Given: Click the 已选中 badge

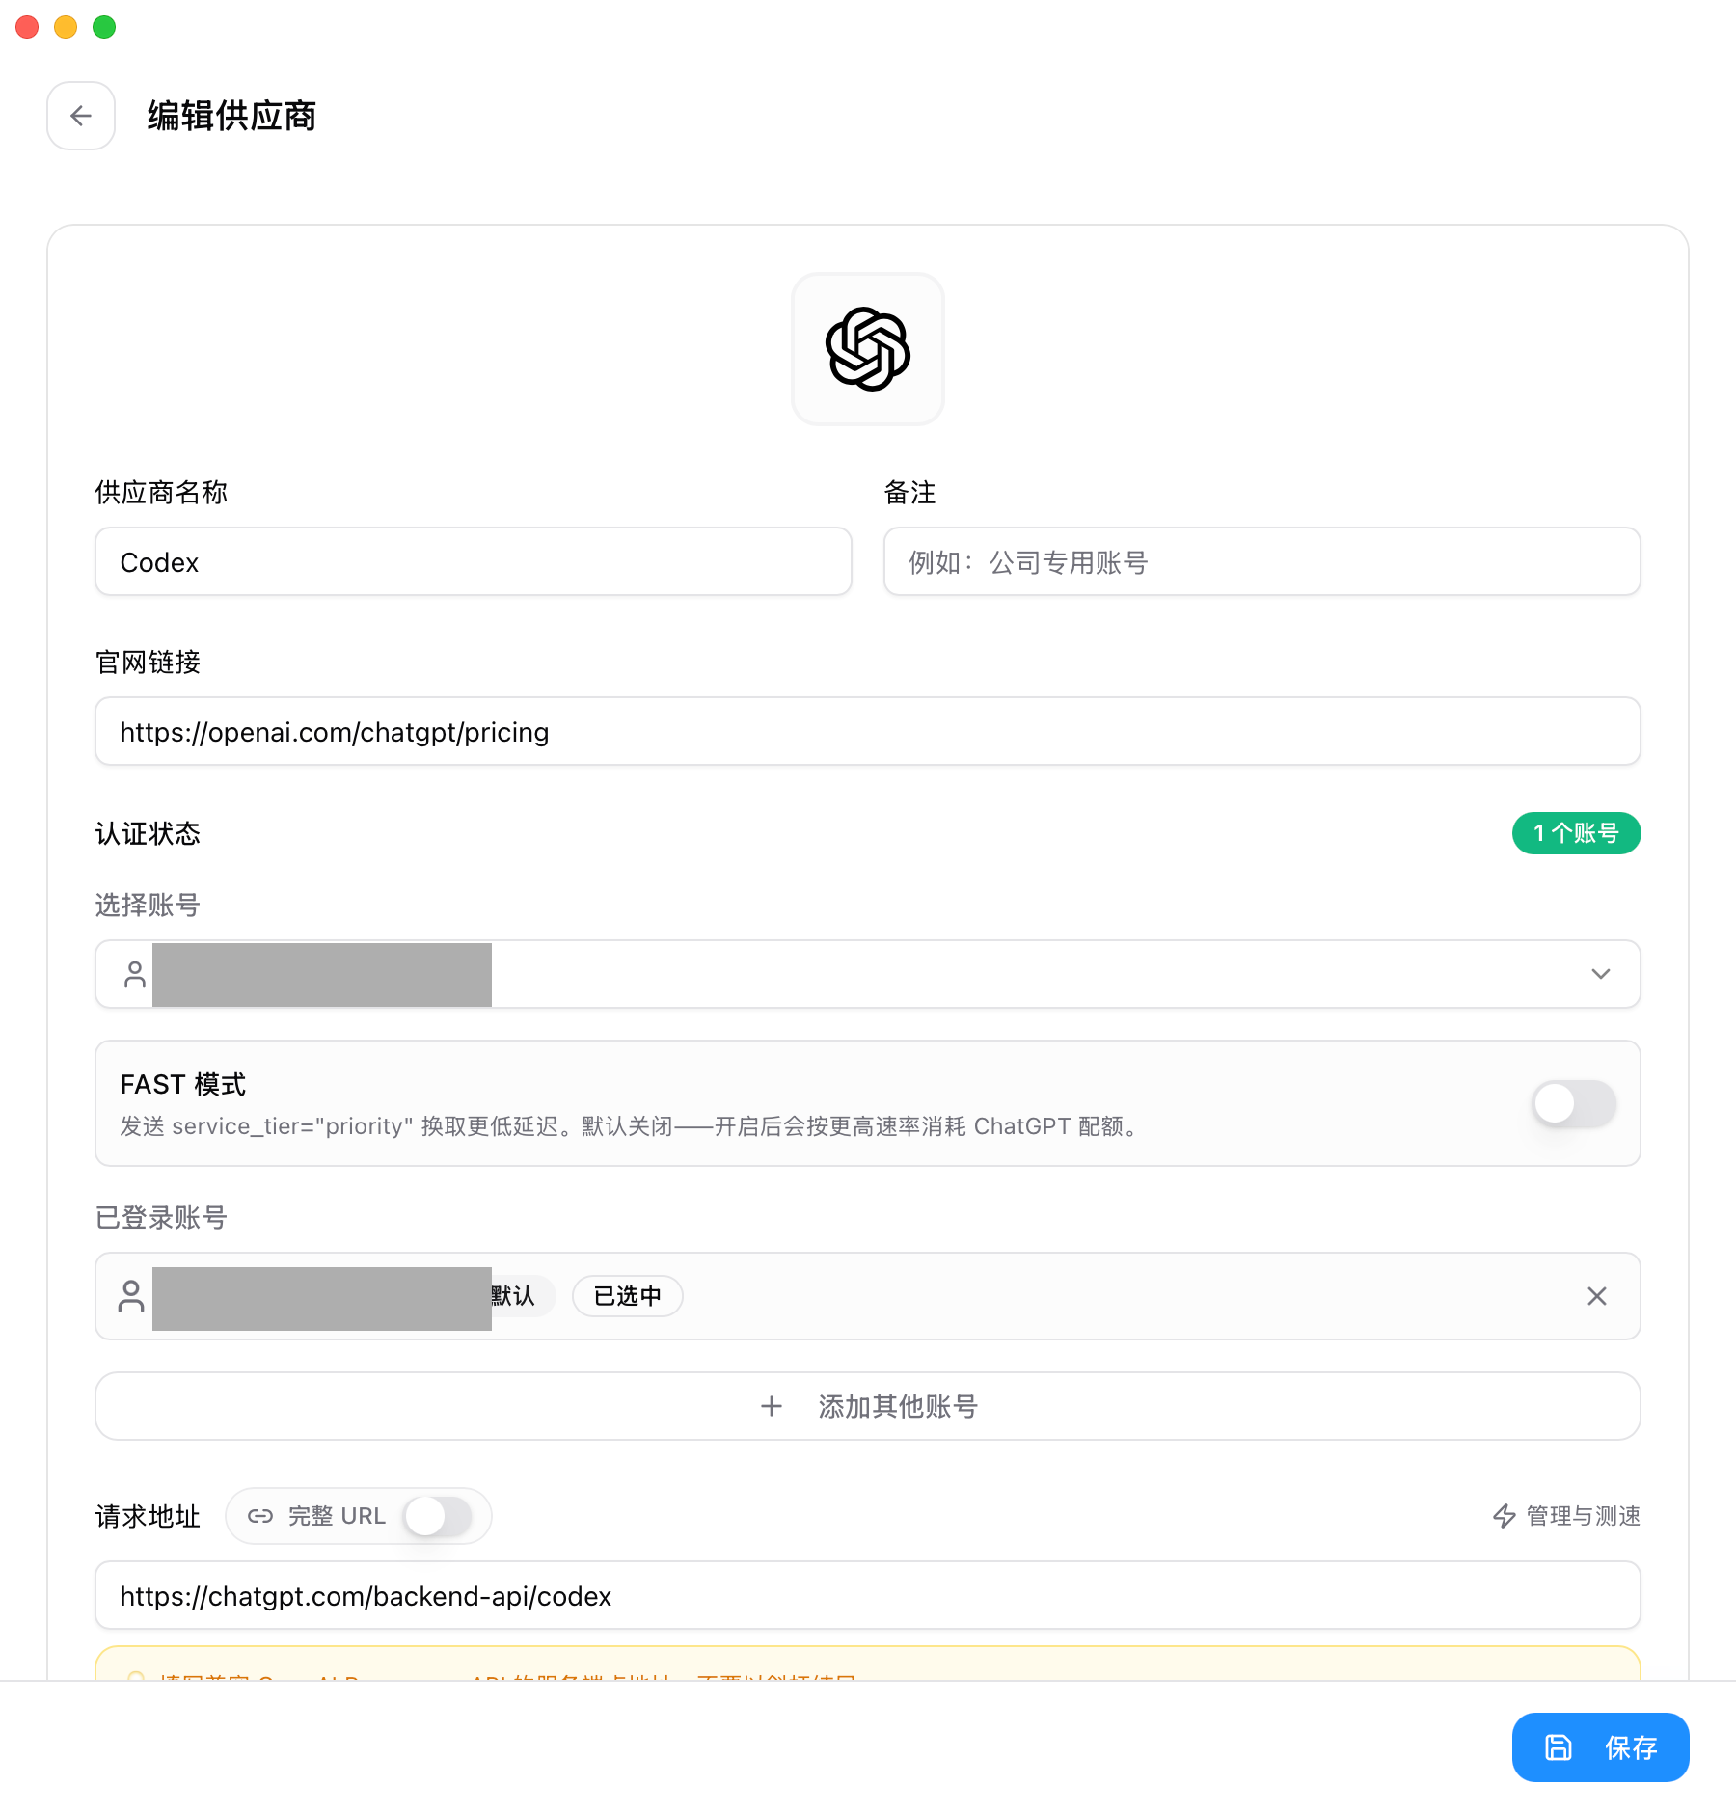Looking at the screenshot, I should click(628, 1296).
